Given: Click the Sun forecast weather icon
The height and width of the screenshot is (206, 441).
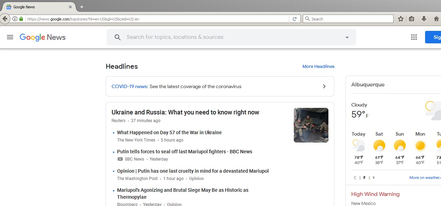Looking at the screenshot, I should (x=400, y=145).
